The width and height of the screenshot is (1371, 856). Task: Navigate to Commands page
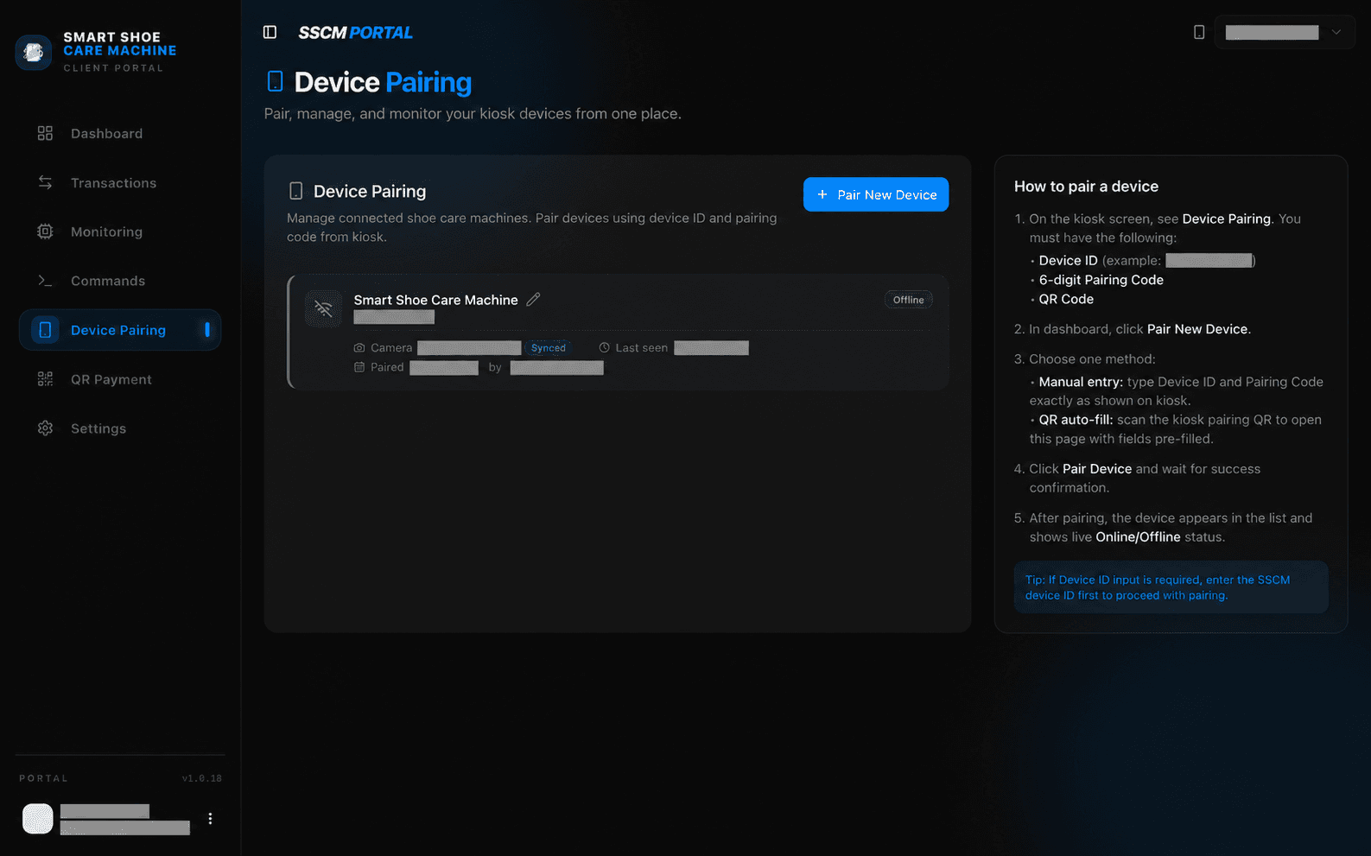click(120, 281)
